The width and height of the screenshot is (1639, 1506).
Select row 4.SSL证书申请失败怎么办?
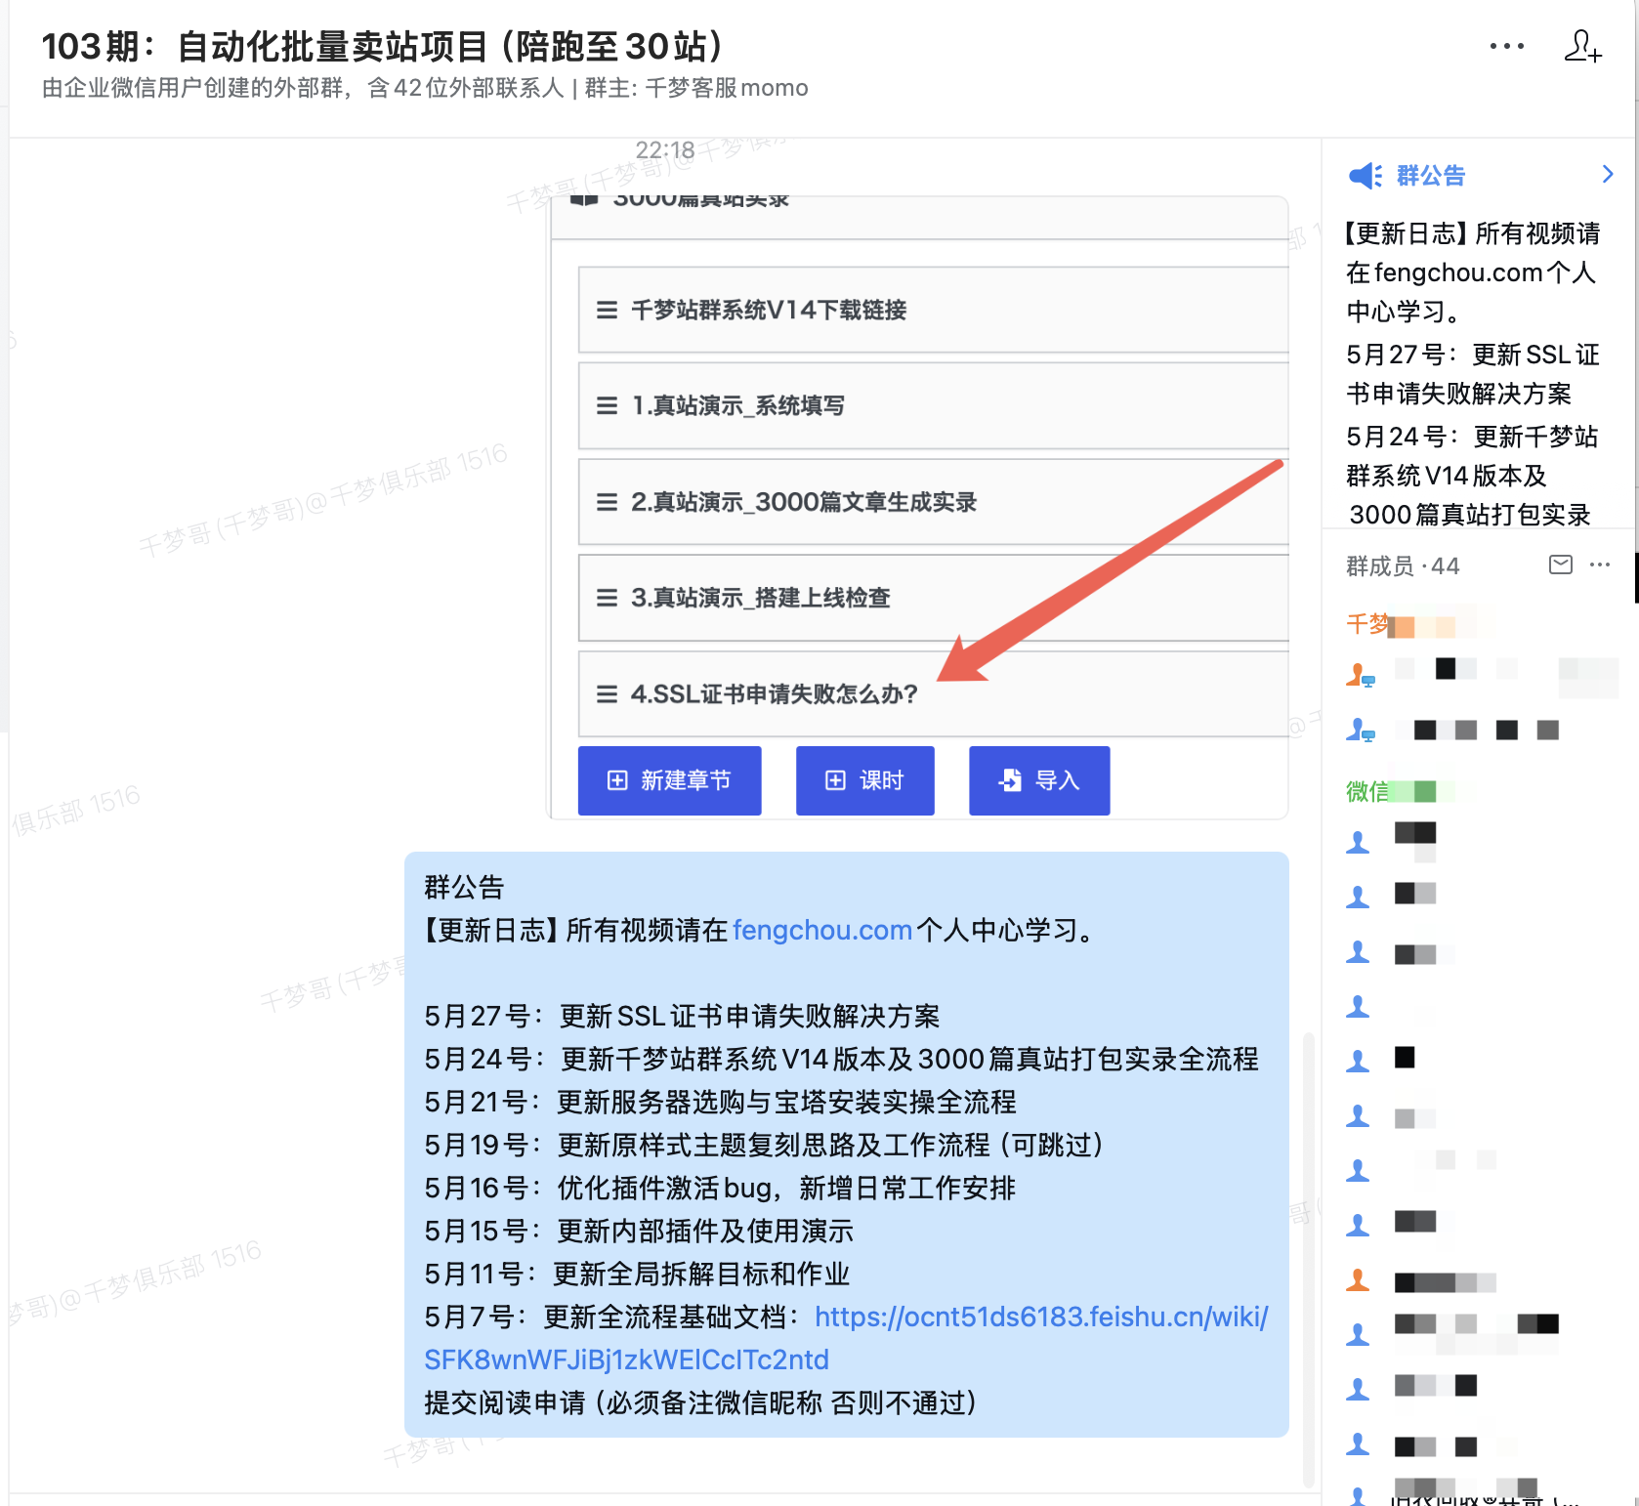(x=934, y=693)
